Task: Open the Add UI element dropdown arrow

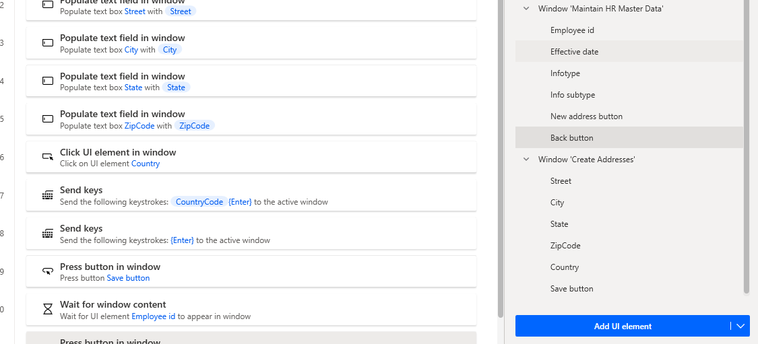Action: (x=740, y=326)
